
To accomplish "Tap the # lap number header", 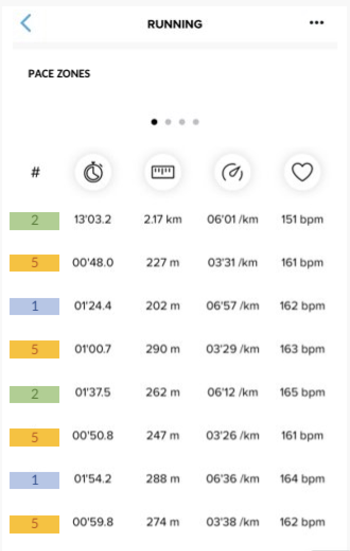I will coord(36,172).
